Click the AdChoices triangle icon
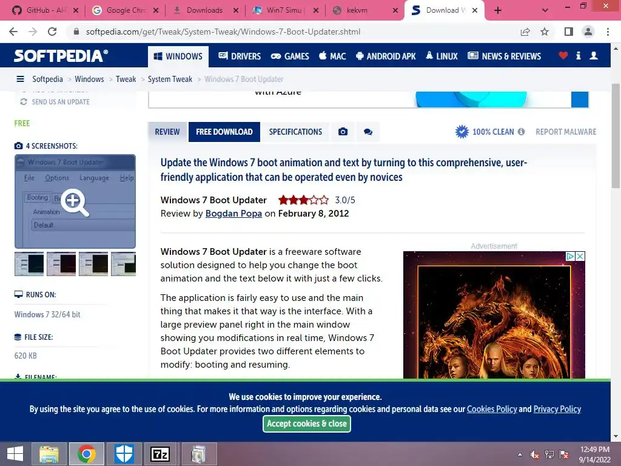Viewport: 621px width, 466px height. [x=570, y=257]
